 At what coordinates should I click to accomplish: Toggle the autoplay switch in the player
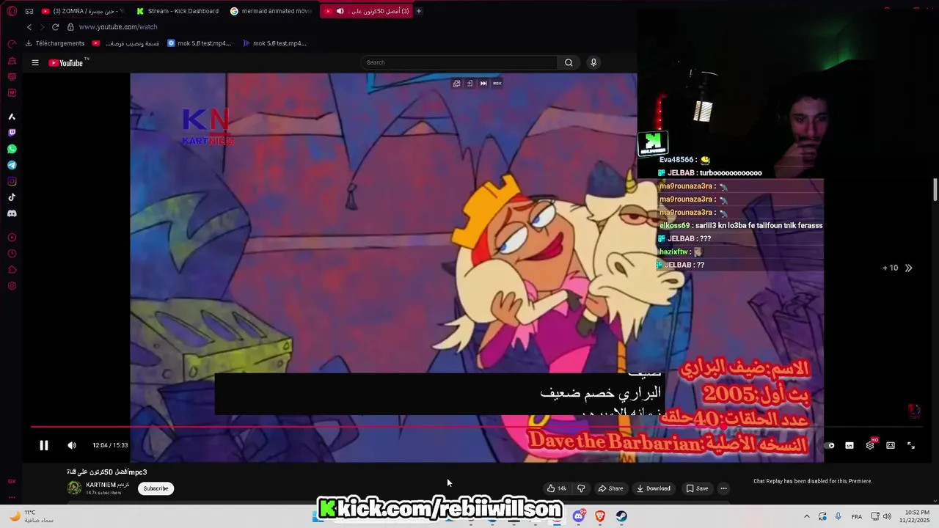(830, 445)
